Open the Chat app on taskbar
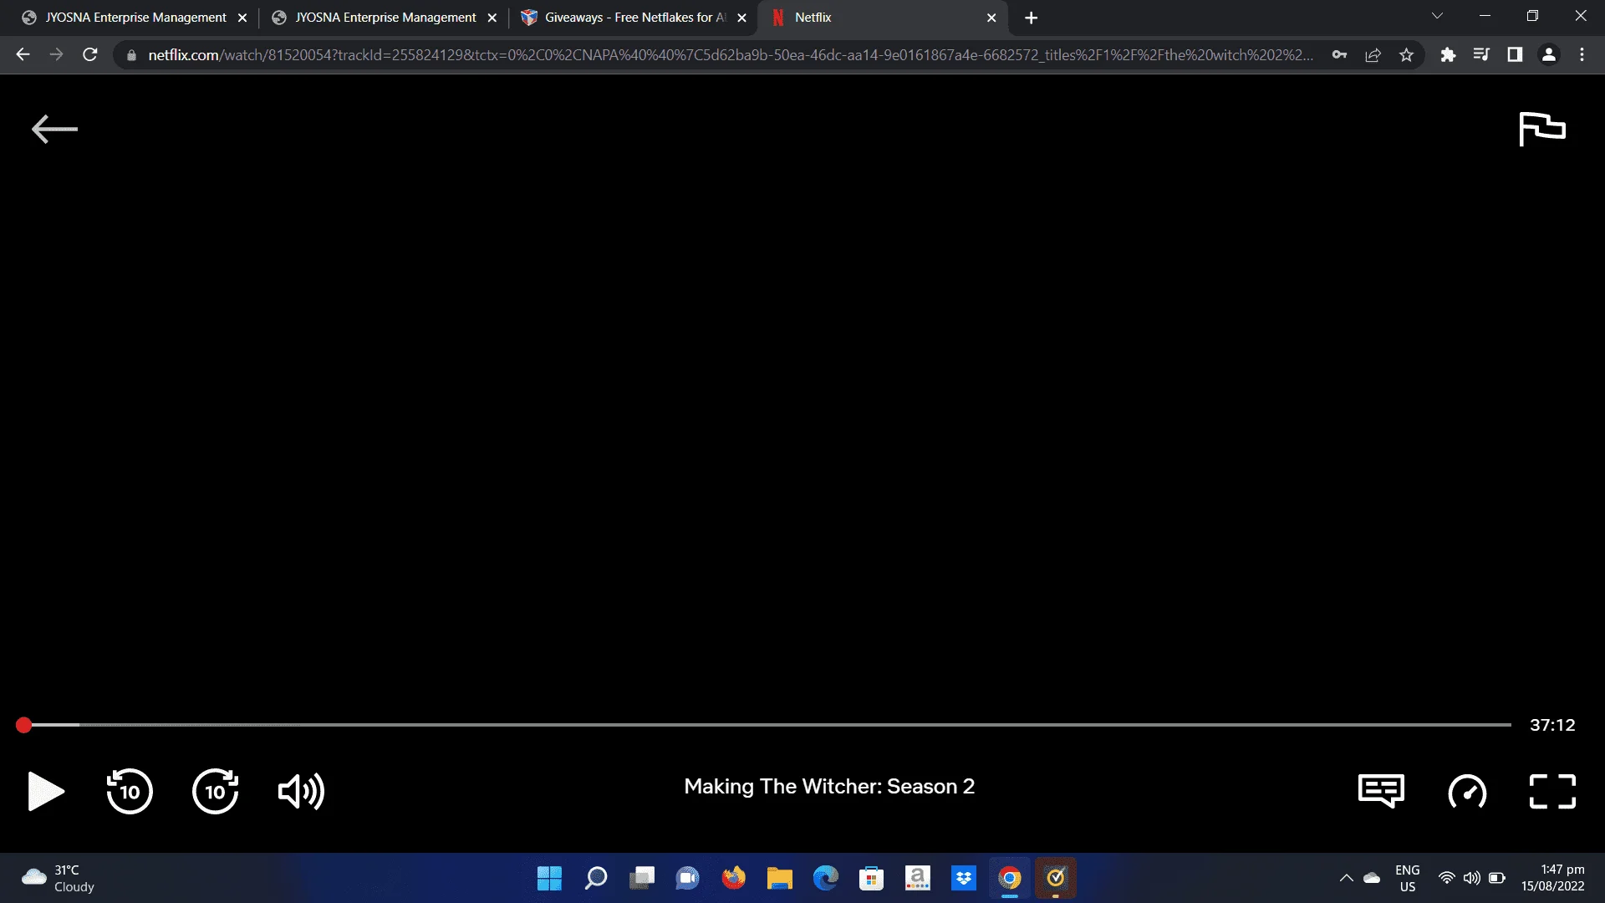 [687, 878]
